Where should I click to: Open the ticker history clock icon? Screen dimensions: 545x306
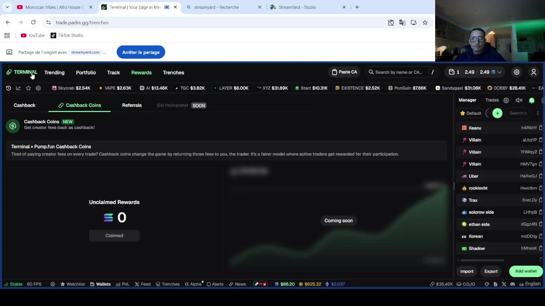click(x=9, y=88)
